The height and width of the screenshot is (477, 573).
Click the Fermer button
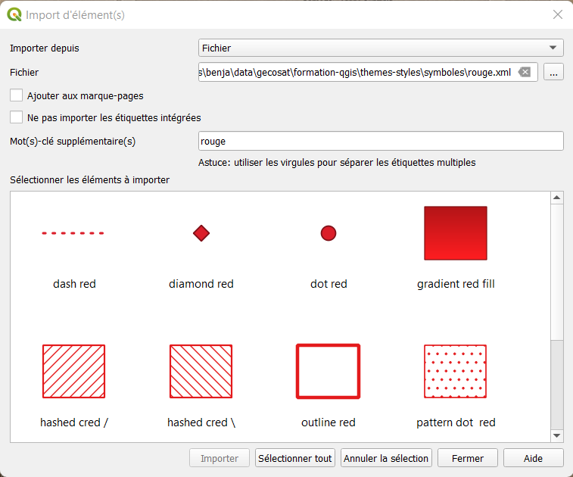click(467, 458)
